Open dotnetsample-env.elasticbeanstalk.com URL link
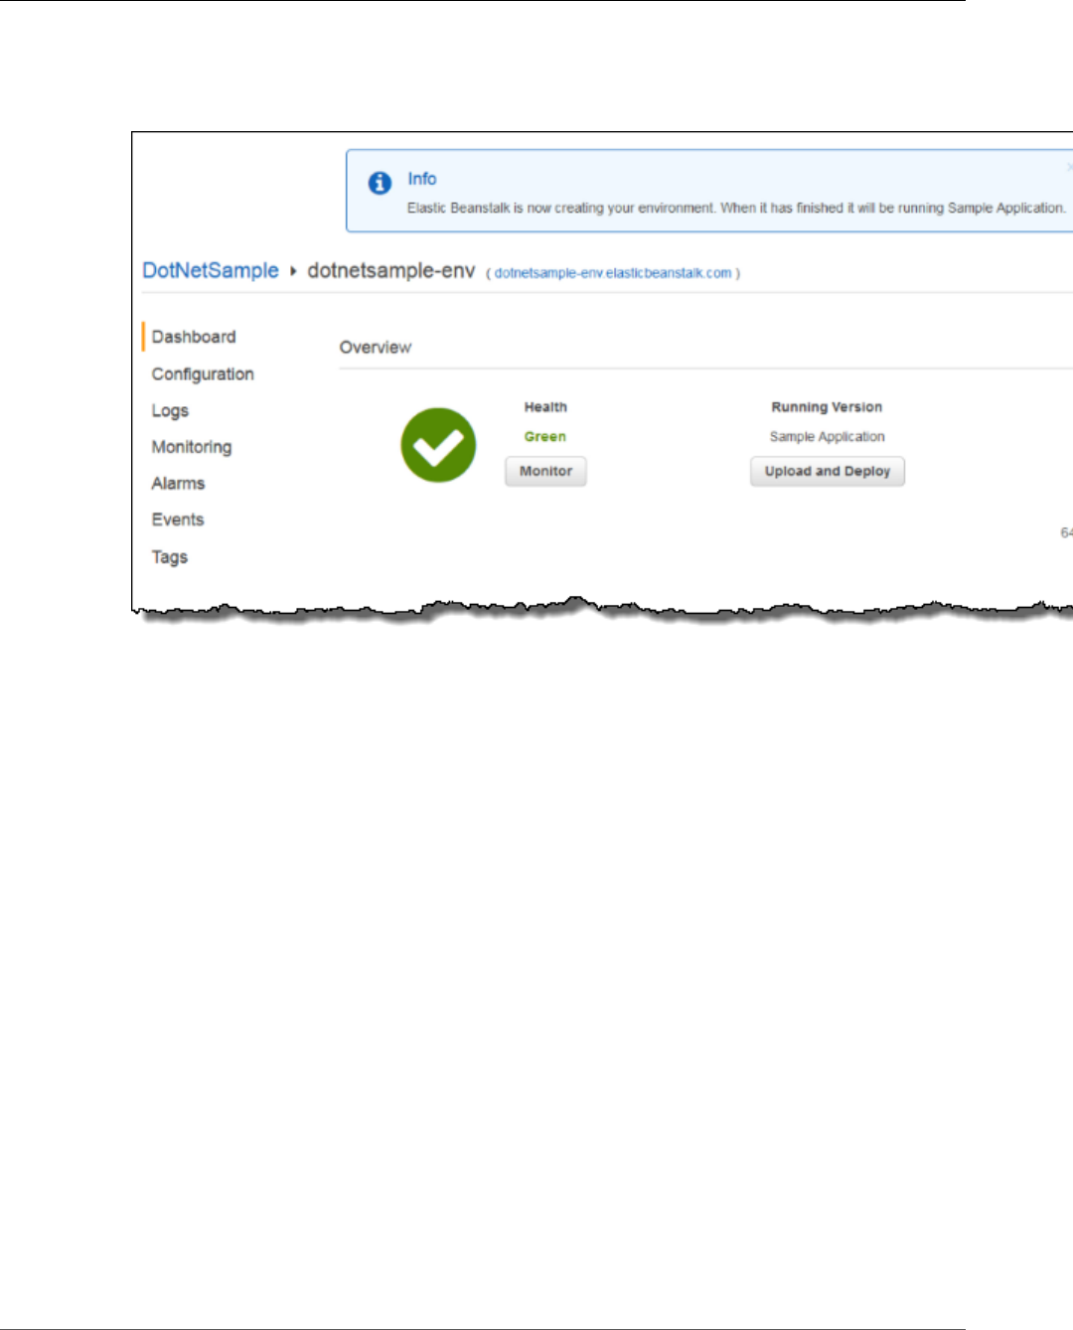Image resolution: width=1073 pixels, height=1330 pixels. pos(613,273)
